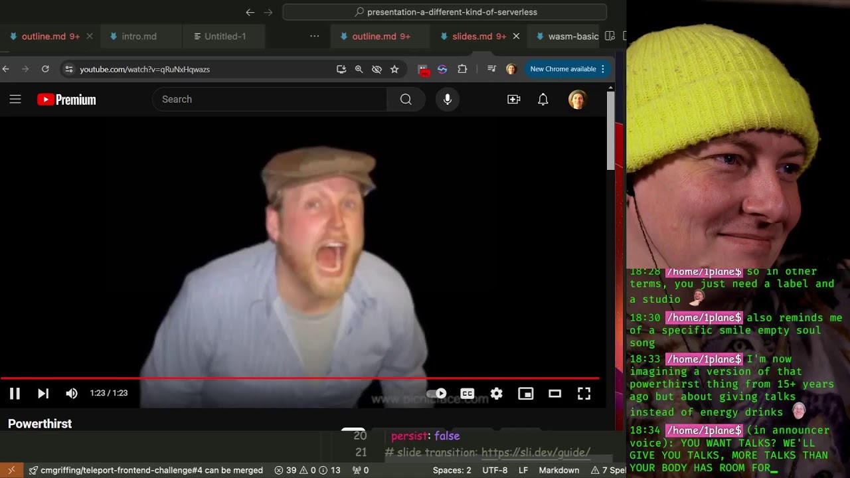Search with your voice microphone
The image size is (850, 478).
[x=448, y=100]
